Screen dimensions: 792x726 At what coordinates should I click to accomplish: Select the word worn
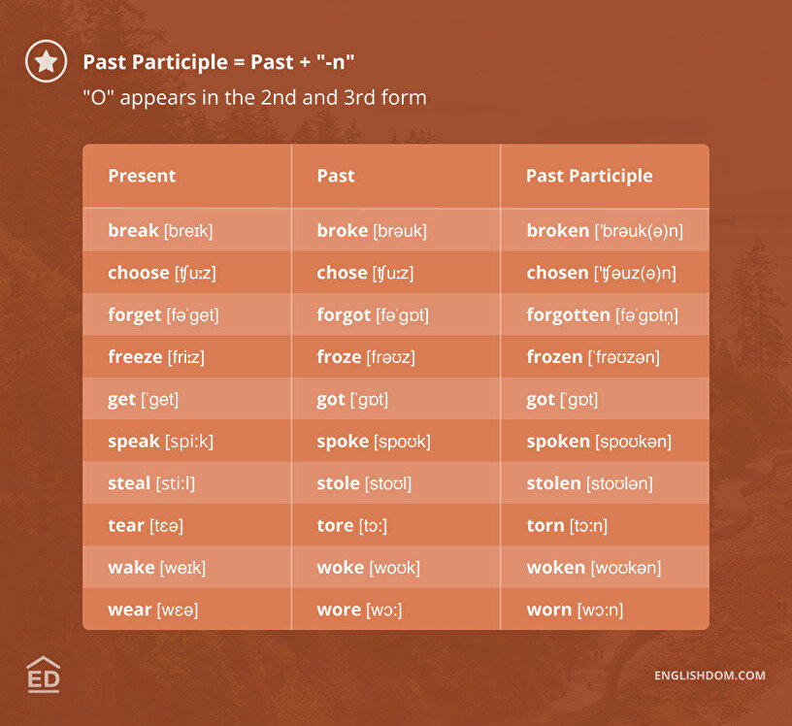pyautogui.click(x=548, y=610)
